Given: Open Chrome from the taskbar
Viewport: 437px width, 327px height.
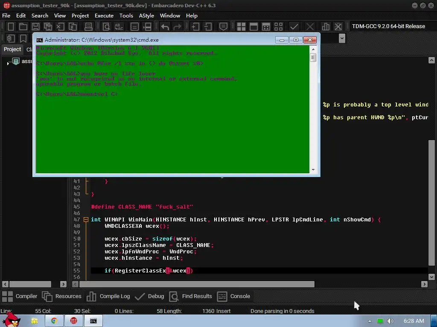Looking at the screenshot, I should (x=54, y=321).
